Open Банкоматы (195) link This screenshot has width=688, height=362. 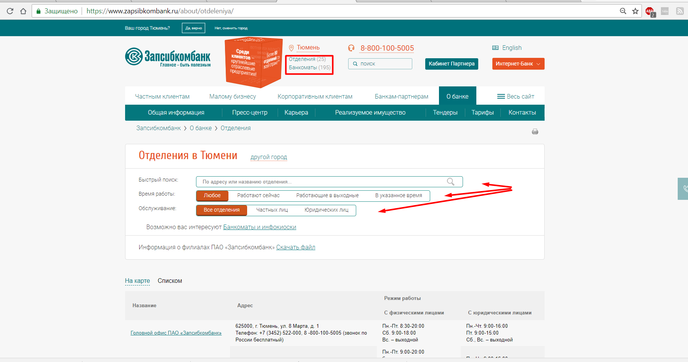[310, 67]
